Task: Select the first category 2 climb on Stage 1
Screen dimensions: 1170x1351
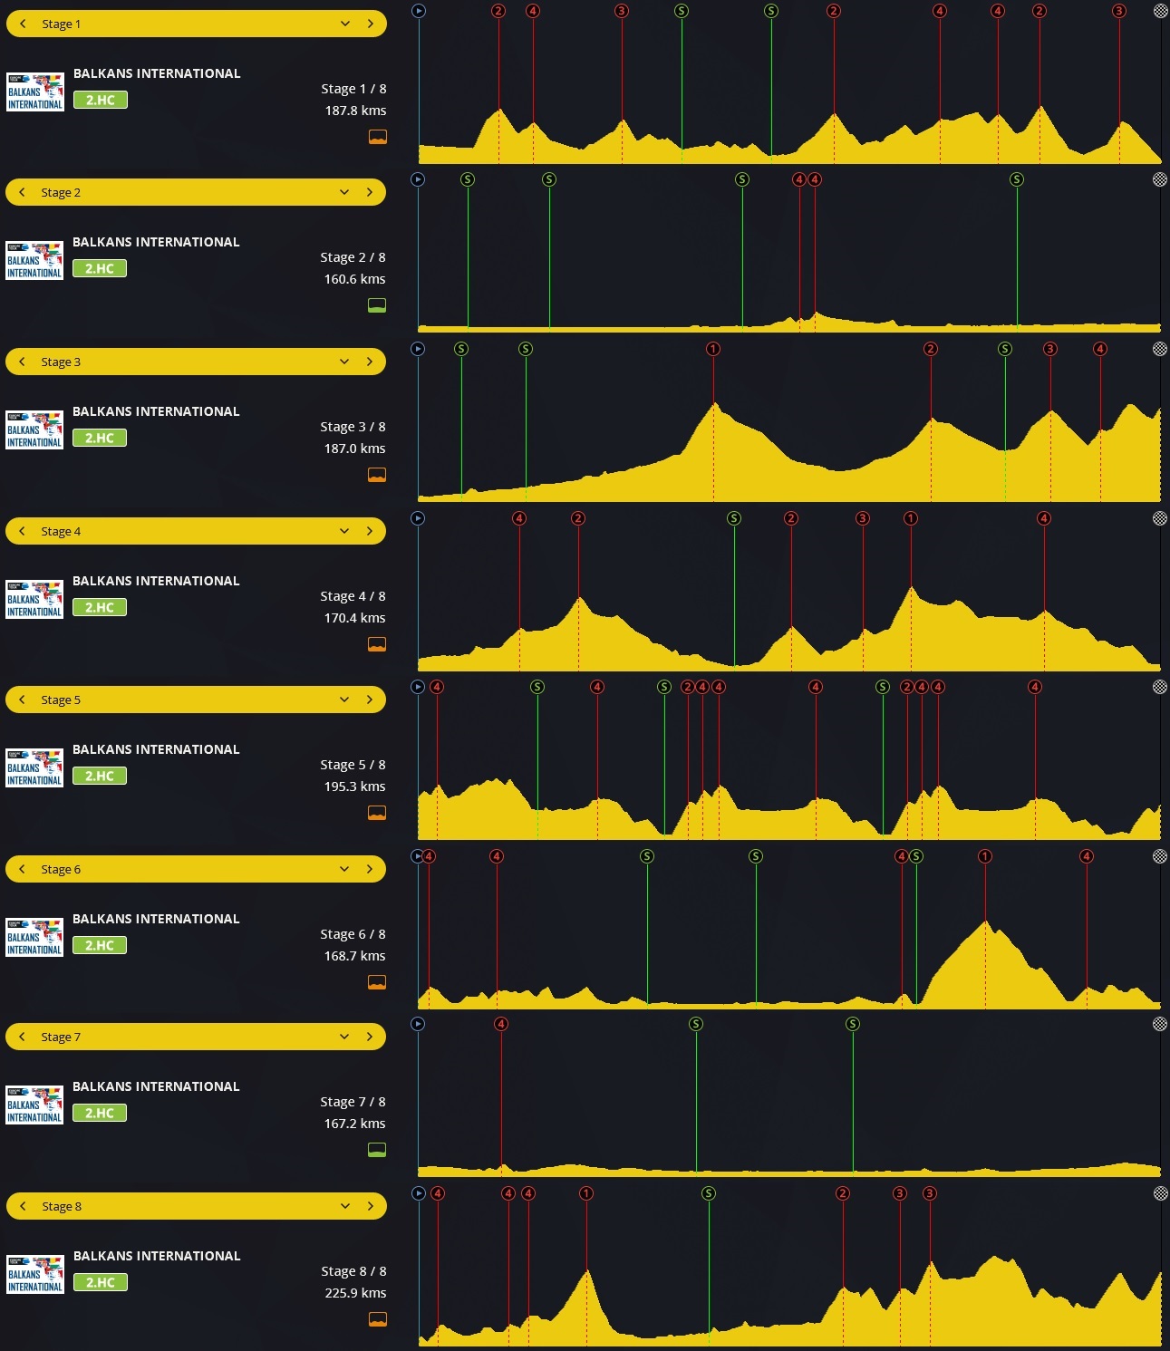Action: [498, 11]
